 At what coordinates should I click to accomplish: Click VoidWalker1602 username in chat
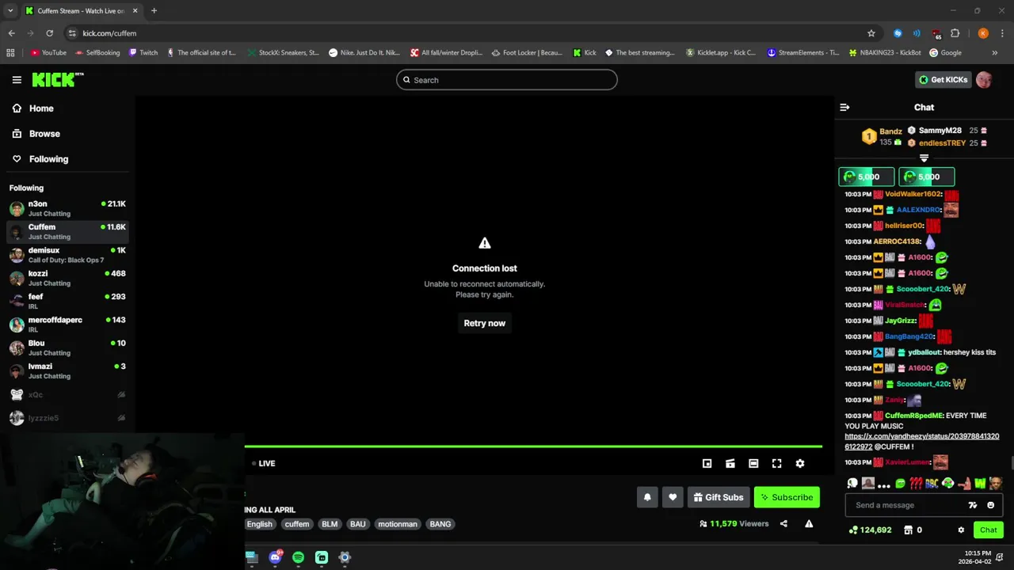(x=913, y=194)
